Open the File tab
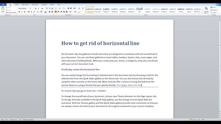Viewport: 221px width, 124px height. (x=3, y=4)
